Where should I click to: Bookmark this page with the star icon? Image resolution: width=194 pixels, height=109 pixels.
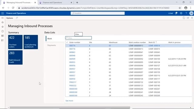point(180,8)
